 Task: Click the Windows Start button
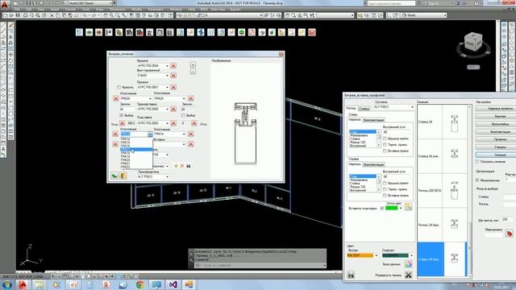point(6,284)
